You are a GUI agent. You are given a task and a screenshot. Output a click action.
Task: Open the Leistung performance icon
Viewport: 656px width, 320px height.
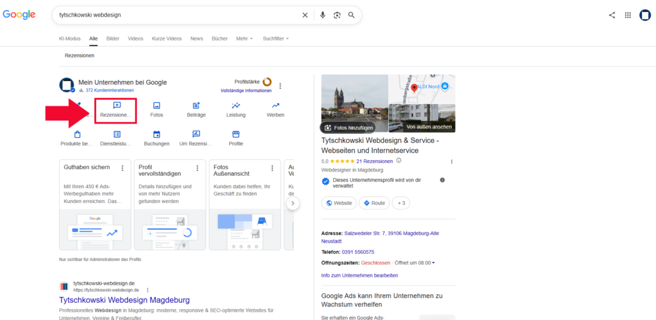236,105
